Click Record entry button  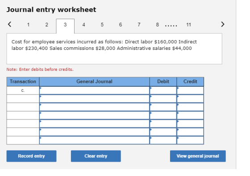(31, 156)
